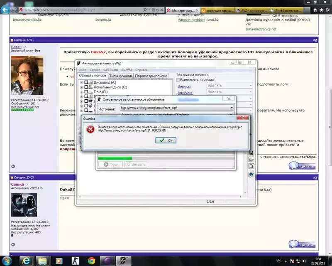Image resolution: width=332 pixels, height=266 pixels.
Task: Switch to 'скриншот как сд...' browser tab
Action: point(217,10)
